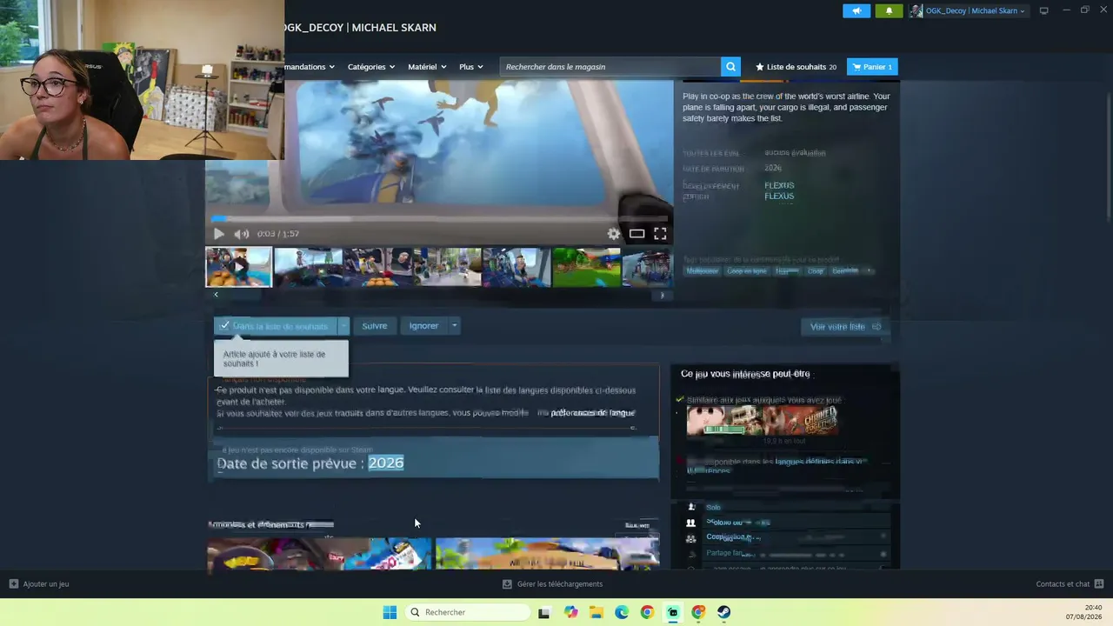The height and width of the screenshot is (626, 1113).
Task: Click the Solo category link
Action: click(713, 508)
